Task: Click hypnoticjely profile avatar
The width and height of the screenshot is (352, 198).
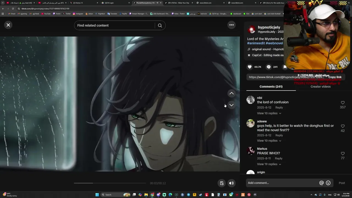Action: [251, 29]
